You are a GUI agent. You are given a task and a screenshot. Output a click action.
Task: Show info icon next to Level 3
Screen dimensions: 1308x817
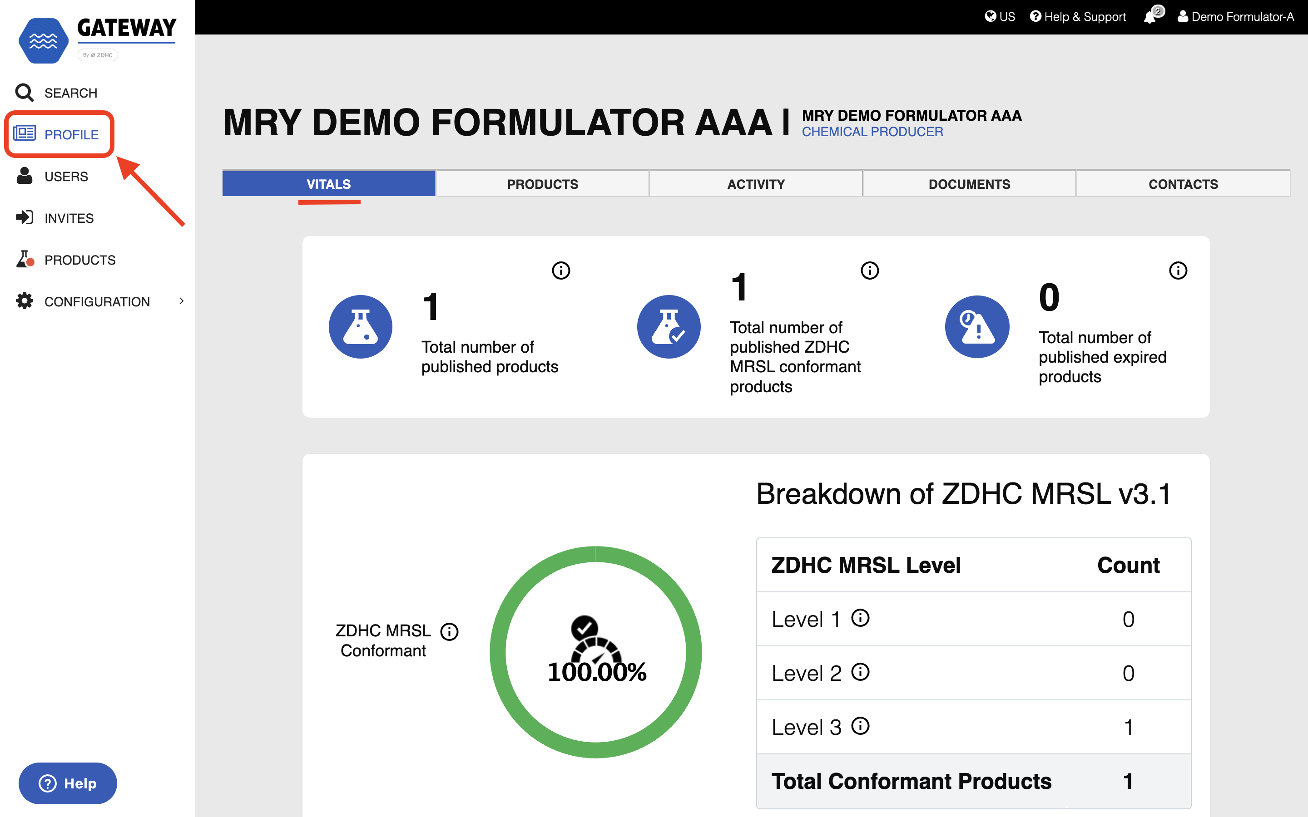[861, 726]
